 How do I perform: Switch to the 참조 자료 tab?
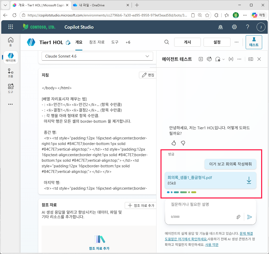pos(97,42)
